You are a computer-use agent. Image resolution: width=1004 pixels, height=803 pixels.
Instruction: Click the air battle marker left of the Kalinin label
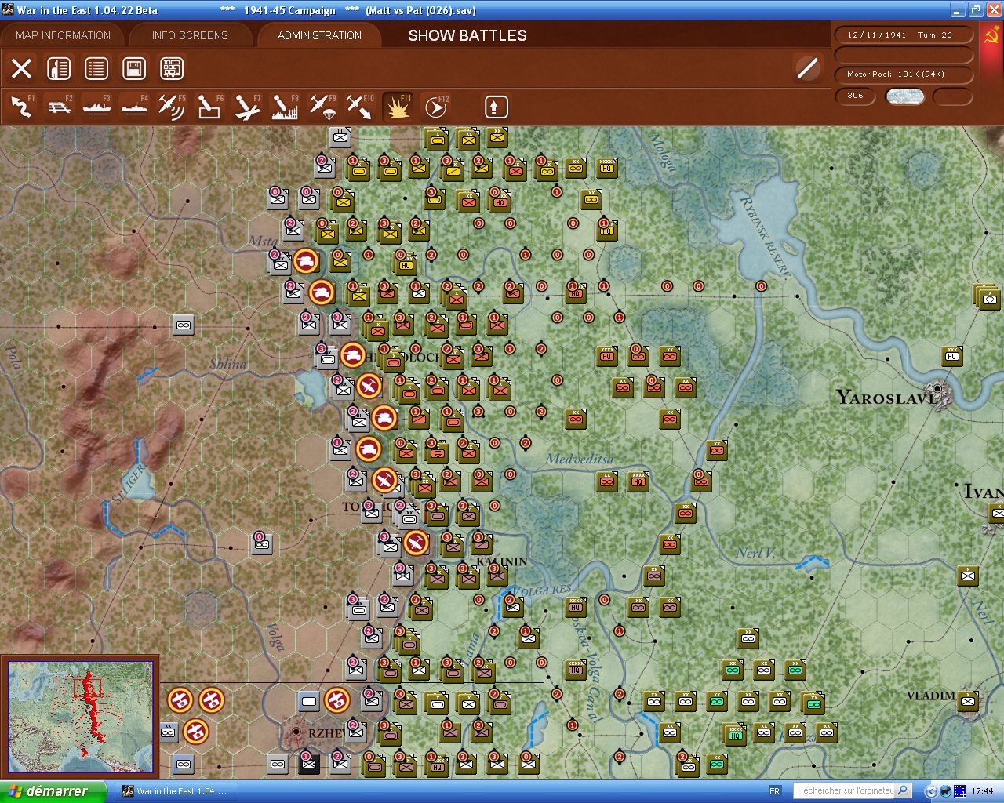416,543
